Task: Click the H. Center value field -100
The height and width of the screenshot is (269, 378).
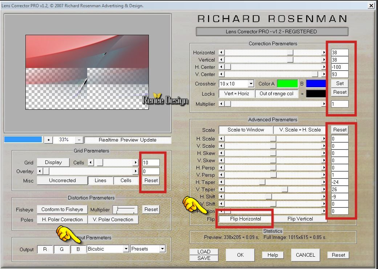Action: coord(340,67)
